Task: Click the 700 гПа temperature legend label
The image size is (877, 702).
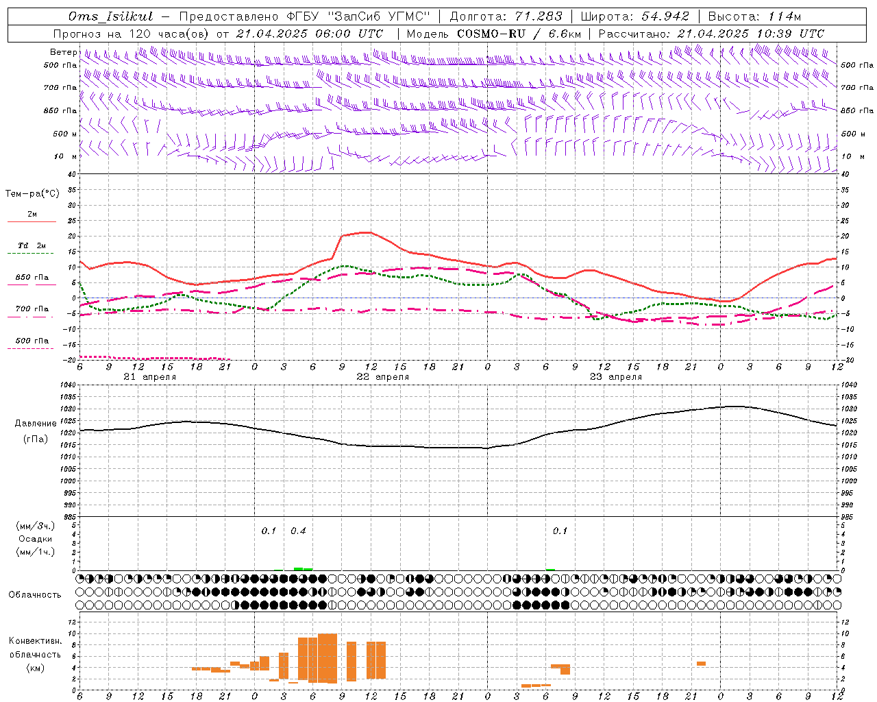Action: point(32,309)
